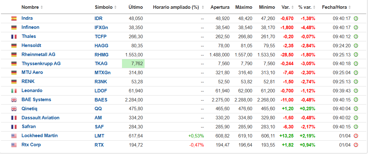Click the Var. column header
The height and width of the screenshot is (155, 370).
tap(286, 7)
